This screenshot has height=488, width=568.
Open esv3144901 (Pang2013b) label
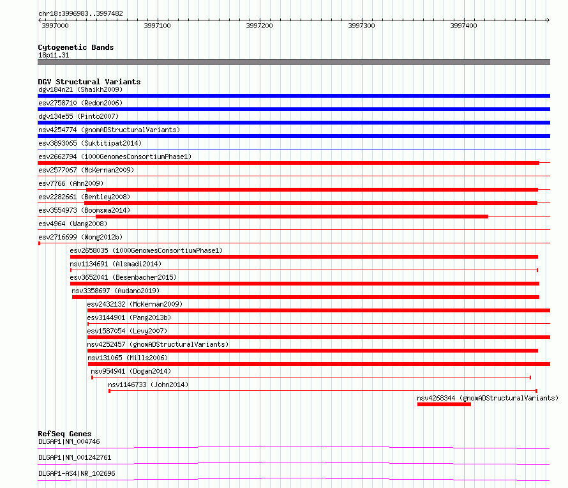click(129, 317)
